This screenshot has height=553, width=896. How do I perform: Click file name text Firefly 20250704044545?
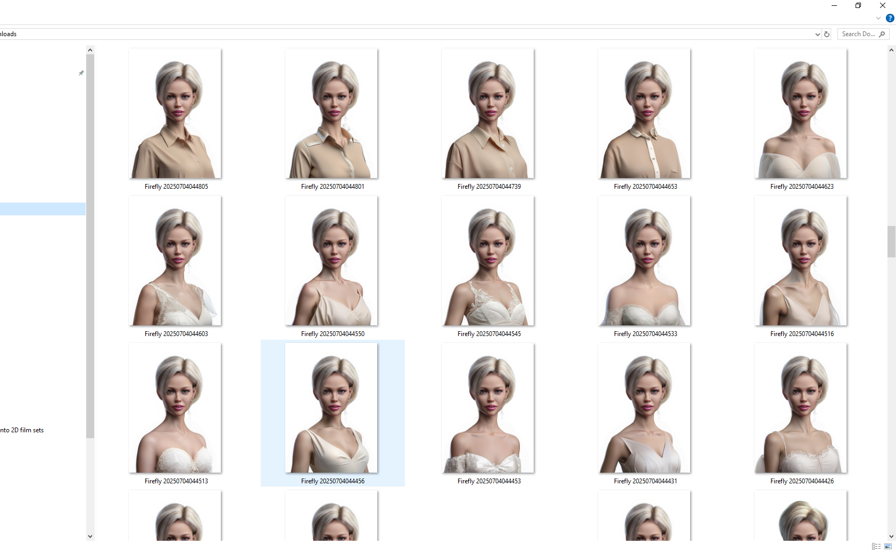coord(489,334)
